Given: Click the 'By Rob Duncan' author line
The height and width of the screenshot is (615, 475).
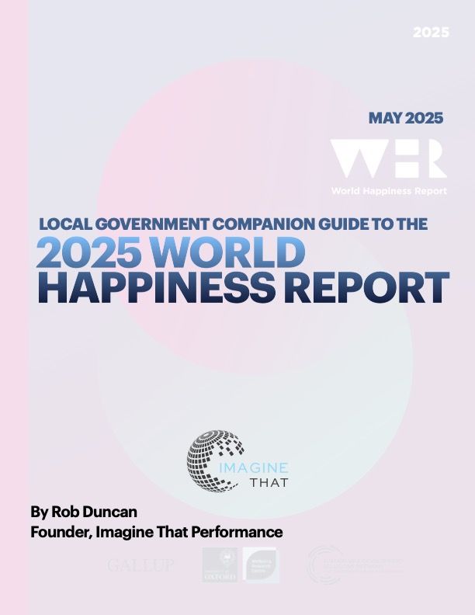Looking at the screenshot, I should pos(84,512).
